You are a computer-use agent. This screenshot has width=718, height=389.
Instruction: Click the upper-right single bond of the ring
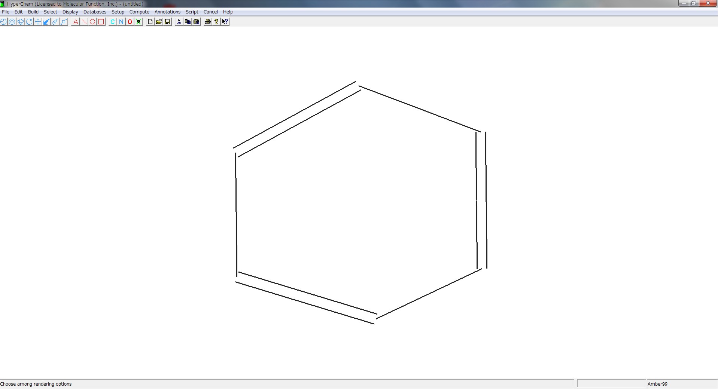[x=420, y=109]
